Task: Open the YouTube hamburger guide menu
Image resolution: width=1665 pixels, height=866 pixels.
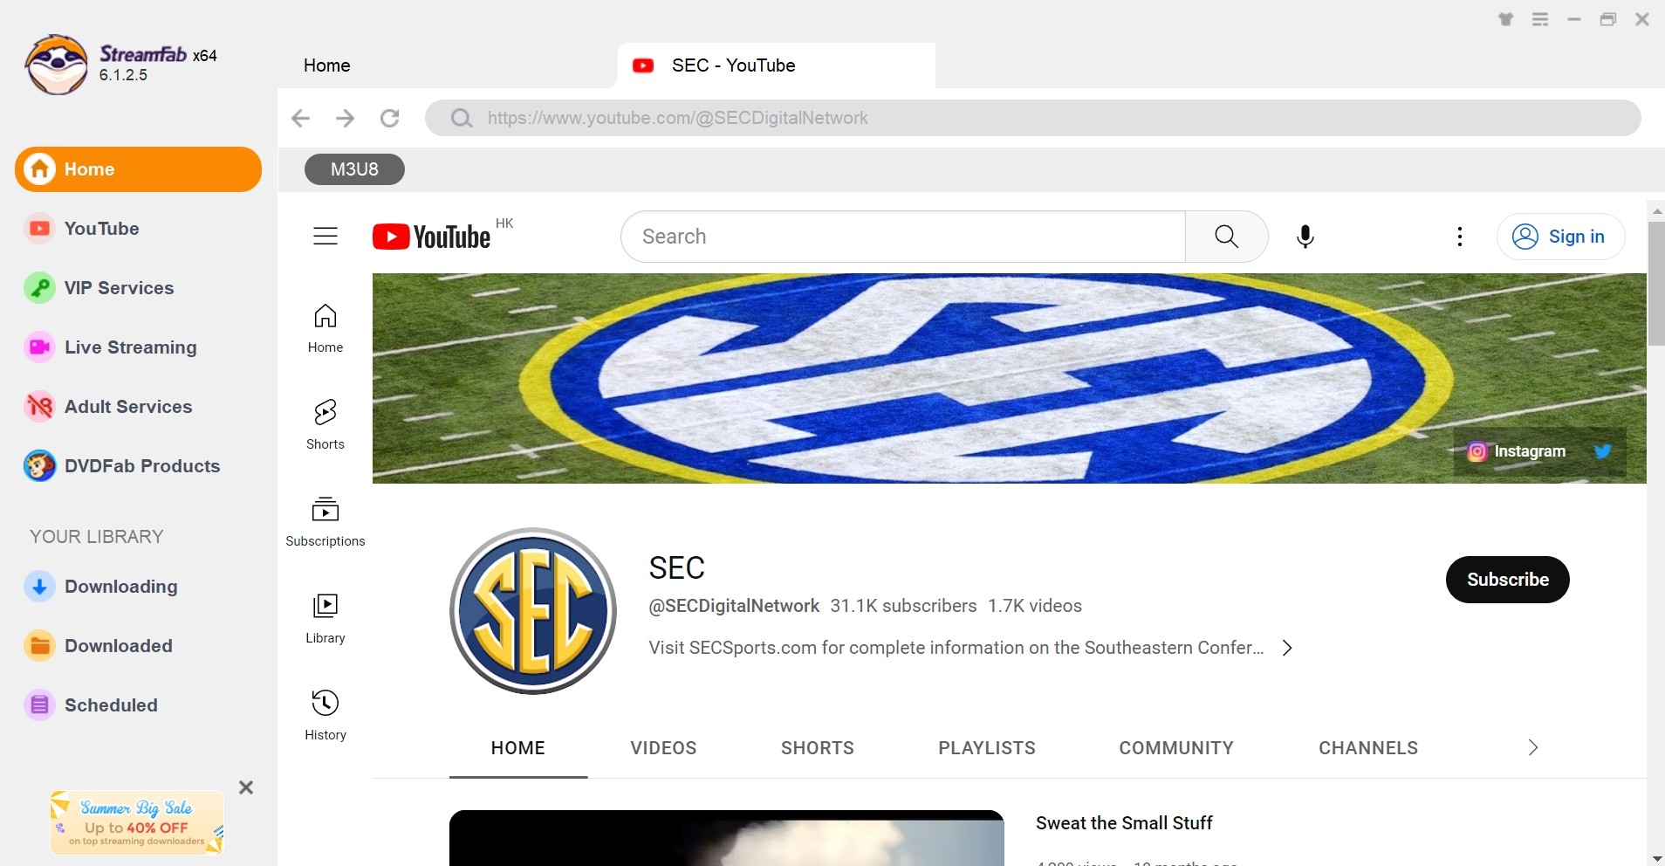Action: click(325, 237)
